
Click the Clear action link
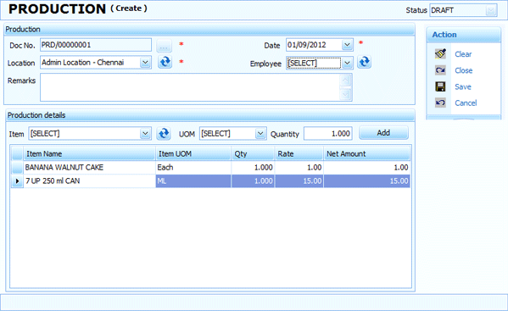pyautogui.click(x=463, y=54)
